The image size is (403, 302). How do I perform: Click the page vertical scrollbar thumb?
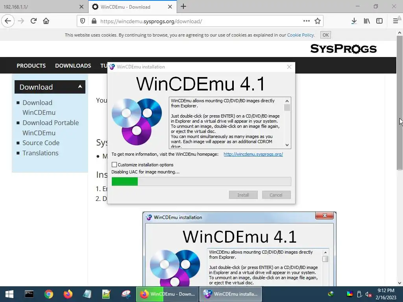(x=399, y=103)
